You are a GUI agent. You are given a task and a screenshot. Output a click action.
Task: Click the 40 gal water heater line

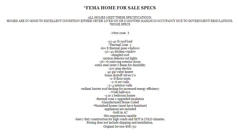pos(120,72)
